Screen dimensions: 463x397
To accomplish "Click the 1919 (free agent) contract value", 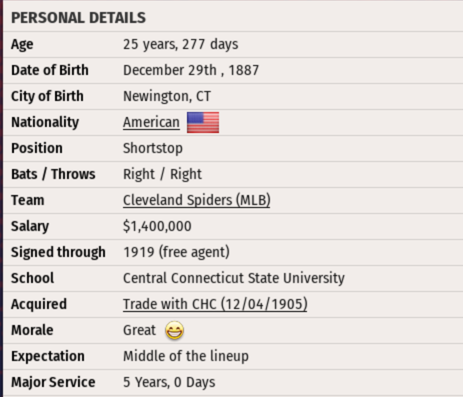I will 176,252.
